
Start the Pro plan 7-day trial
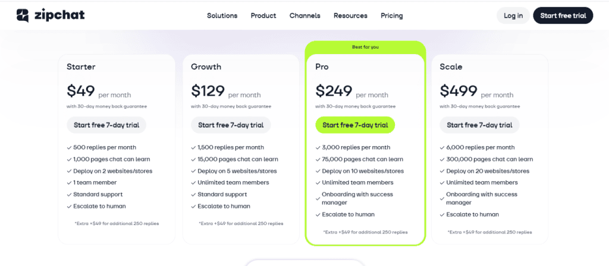coord(355,125)
